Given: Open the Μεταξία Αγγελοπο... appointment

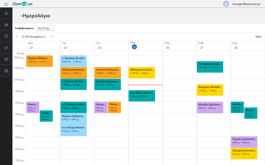Looking at the screenshot, I should pos(210,108).
